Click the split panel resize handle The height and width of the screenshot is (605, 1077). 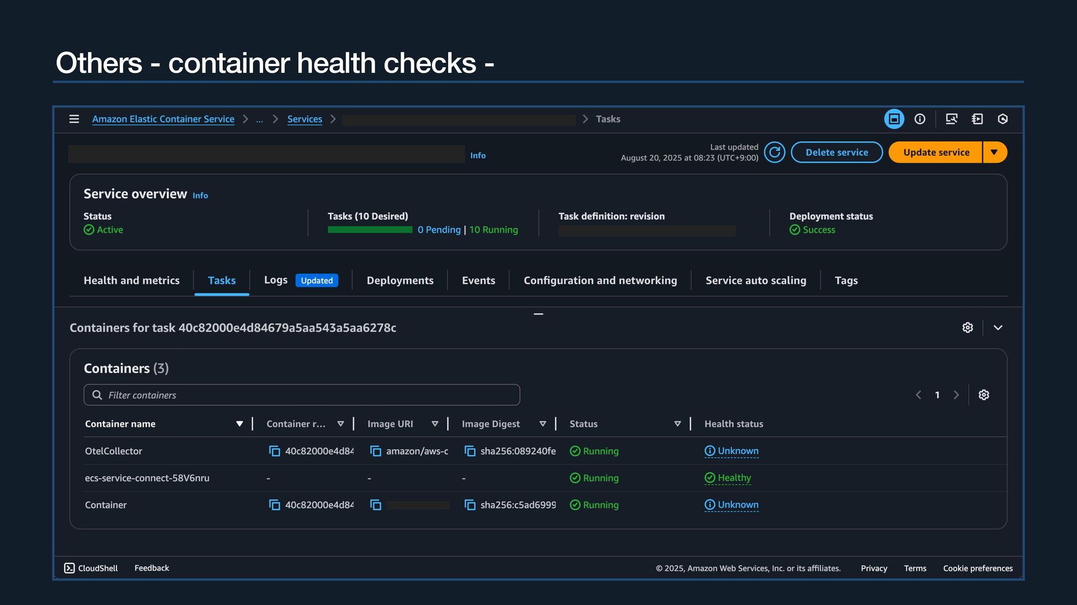pyautogui.click(x=538, y=314)
